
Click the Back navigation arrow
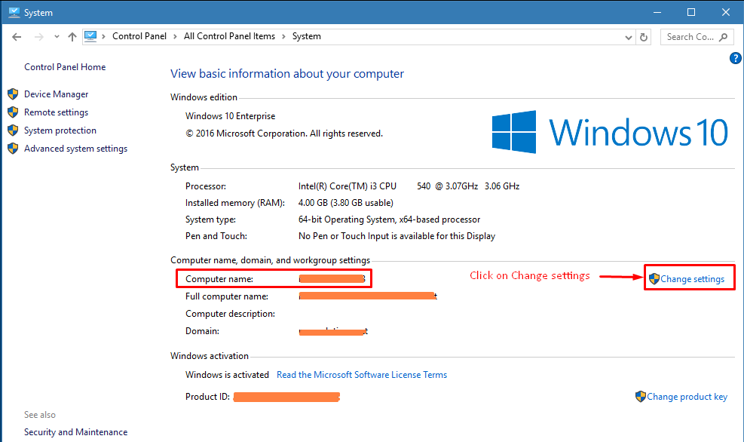tap(17, 36)
